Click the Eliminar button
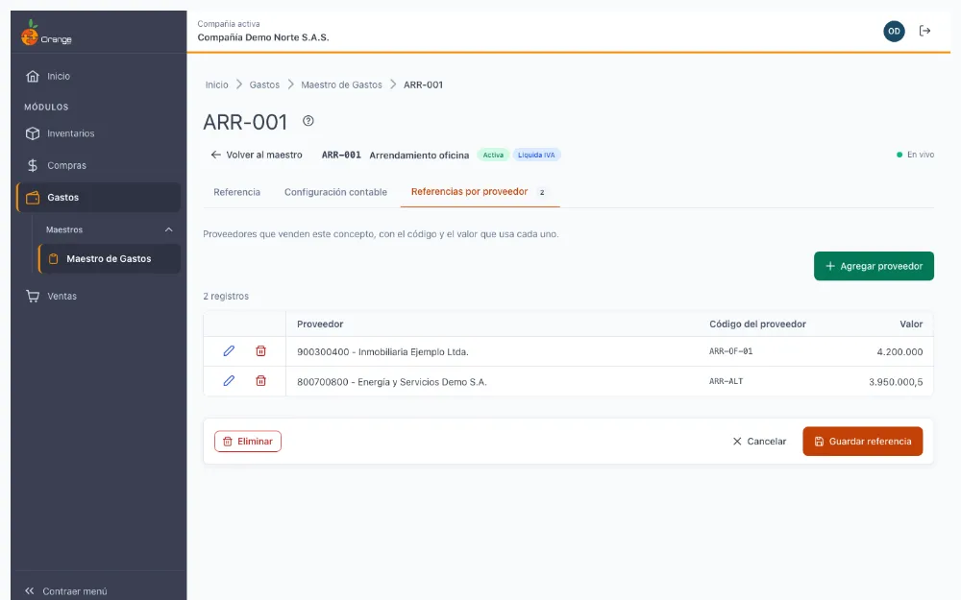The width and height of the screenshot is (961, 600). (x=248, y=442)
